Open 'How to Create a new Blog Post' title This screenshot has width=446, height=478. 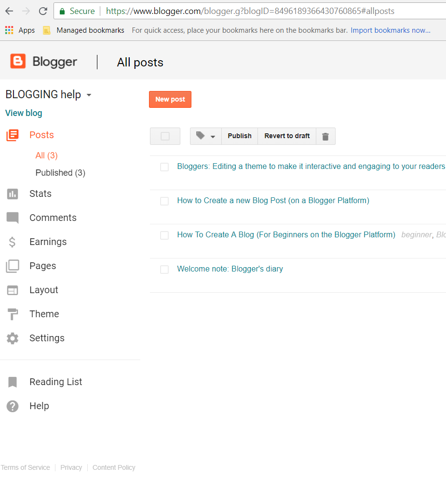[273, 201]
